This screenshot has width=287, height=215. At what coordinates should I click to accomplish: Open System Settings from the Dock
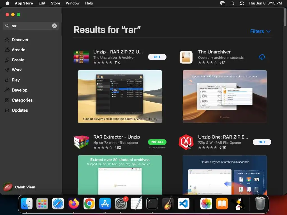click(x=121, y=204)
